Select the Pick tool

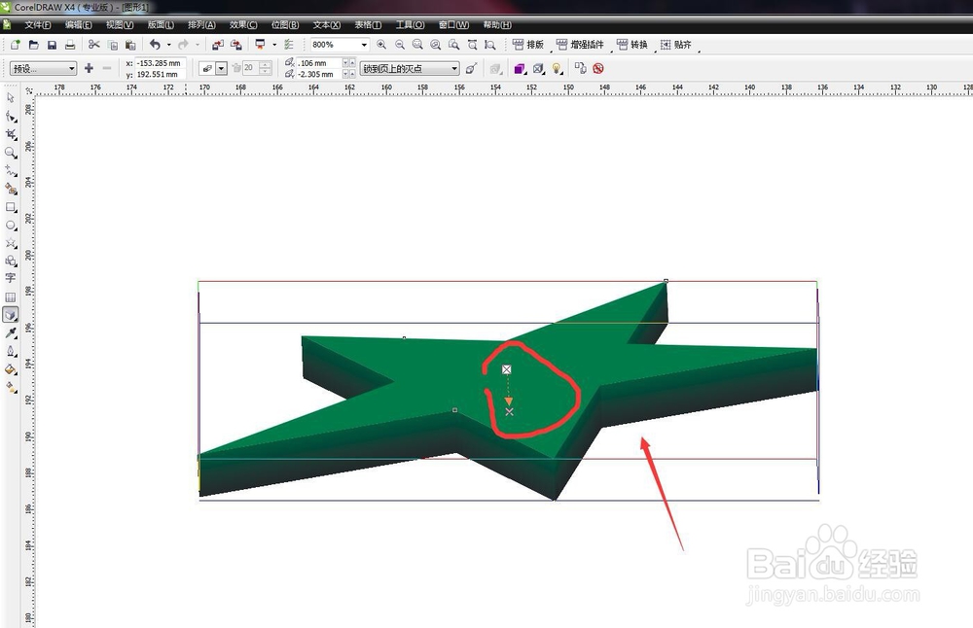[x=12, y=97]
